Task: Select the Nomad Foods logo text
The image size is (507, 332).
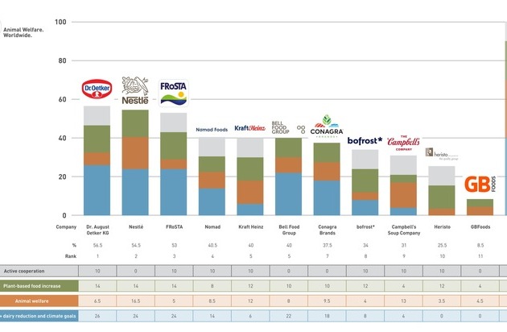Action: [212, 129]
